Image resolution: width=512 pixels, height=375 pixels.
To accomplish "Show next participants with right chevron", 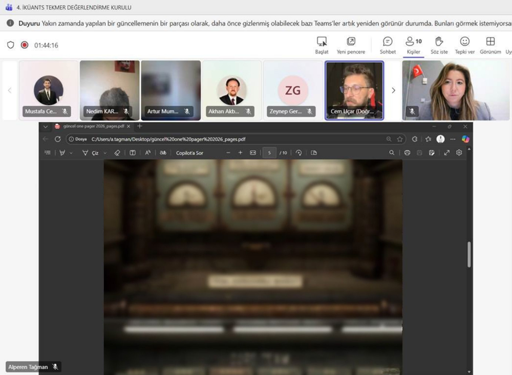I will (x=393, y=91).
